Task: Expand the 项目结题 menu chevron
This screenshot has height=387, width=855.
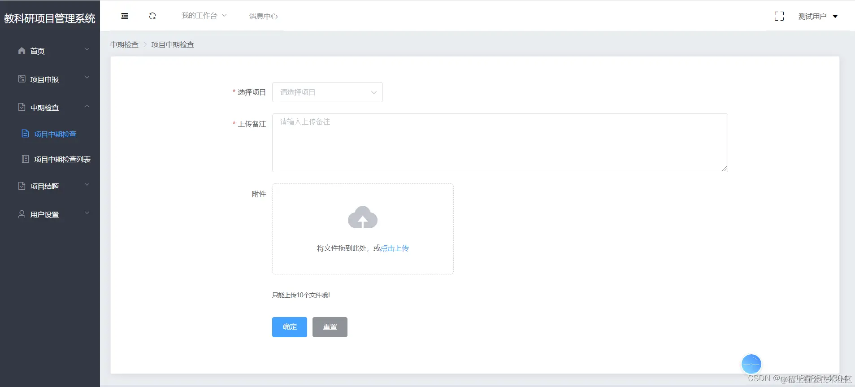Action: coord(87,184)
